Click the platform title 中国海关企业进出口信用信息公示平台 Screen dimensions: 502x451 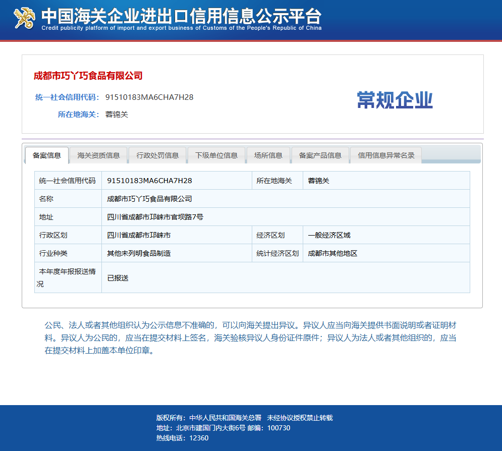[x=182, y=16]
